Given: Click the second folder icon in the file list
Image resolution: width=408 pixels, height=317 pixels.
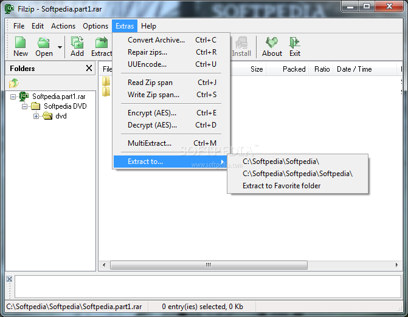Looking at the screenshot, I should [106, 92].
